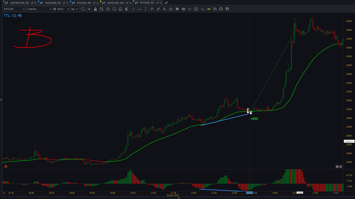Viewport: 355px width, 199px height.
Task: Click the price line marker icon
Action: [x=190, y=9]
